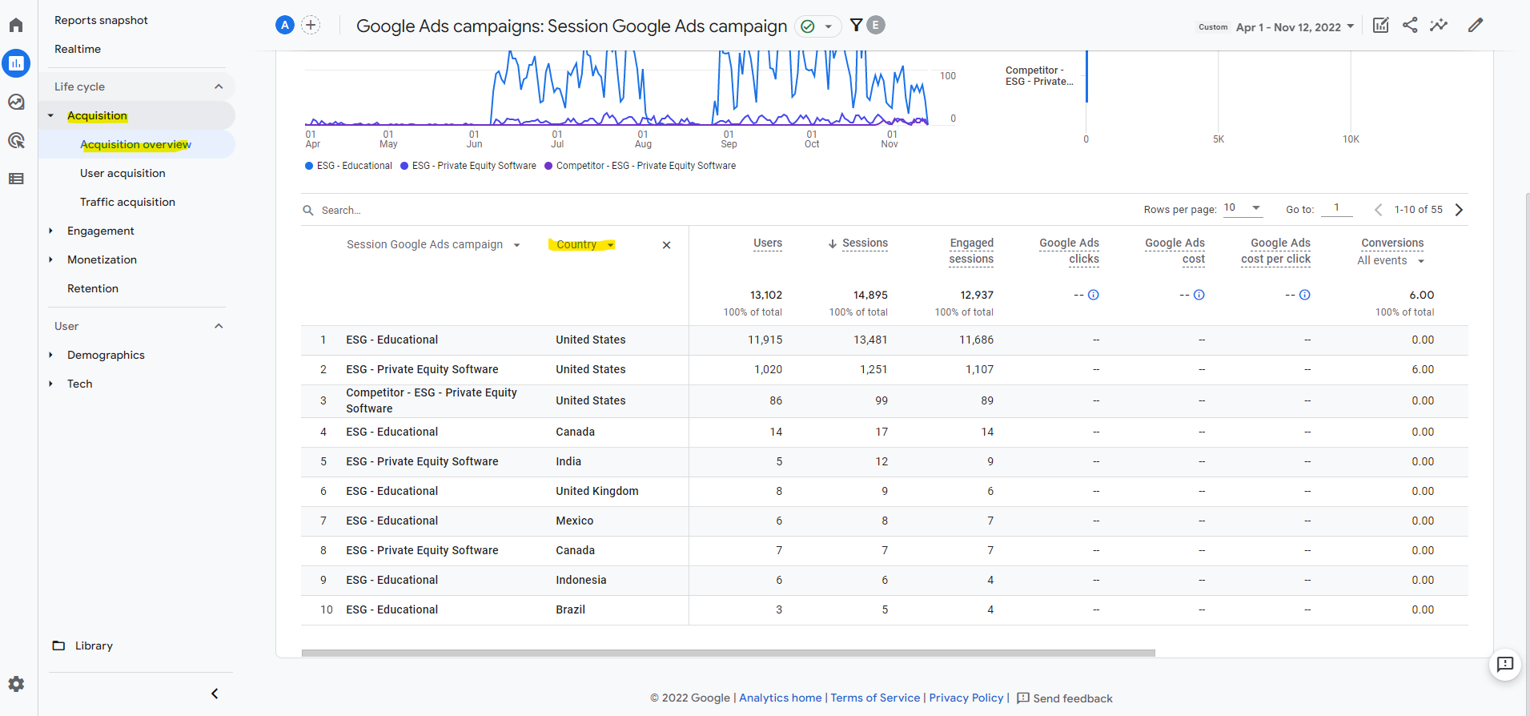Expand the Engagement section
Image resolution: width=1530 pixels, height=716 pixels.
pos(50,231)
